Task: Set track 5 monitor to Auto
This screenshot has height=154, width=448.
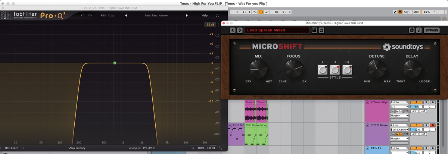Action: pos(399,134)
